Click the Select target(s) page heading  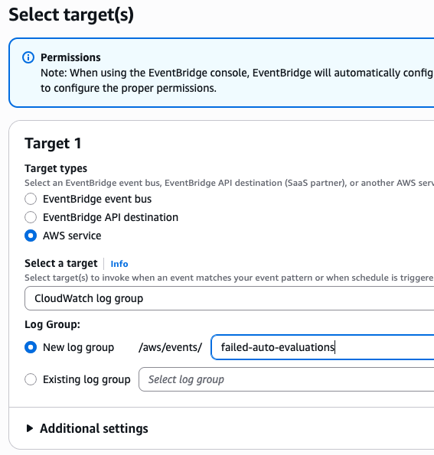pos(71,15)
